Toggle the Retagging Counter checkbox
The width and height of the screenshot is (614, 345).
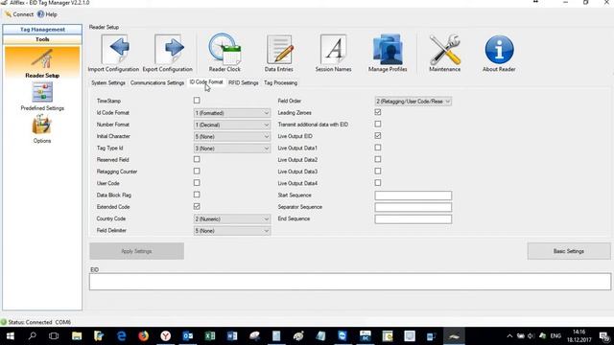tap(197, 171)
